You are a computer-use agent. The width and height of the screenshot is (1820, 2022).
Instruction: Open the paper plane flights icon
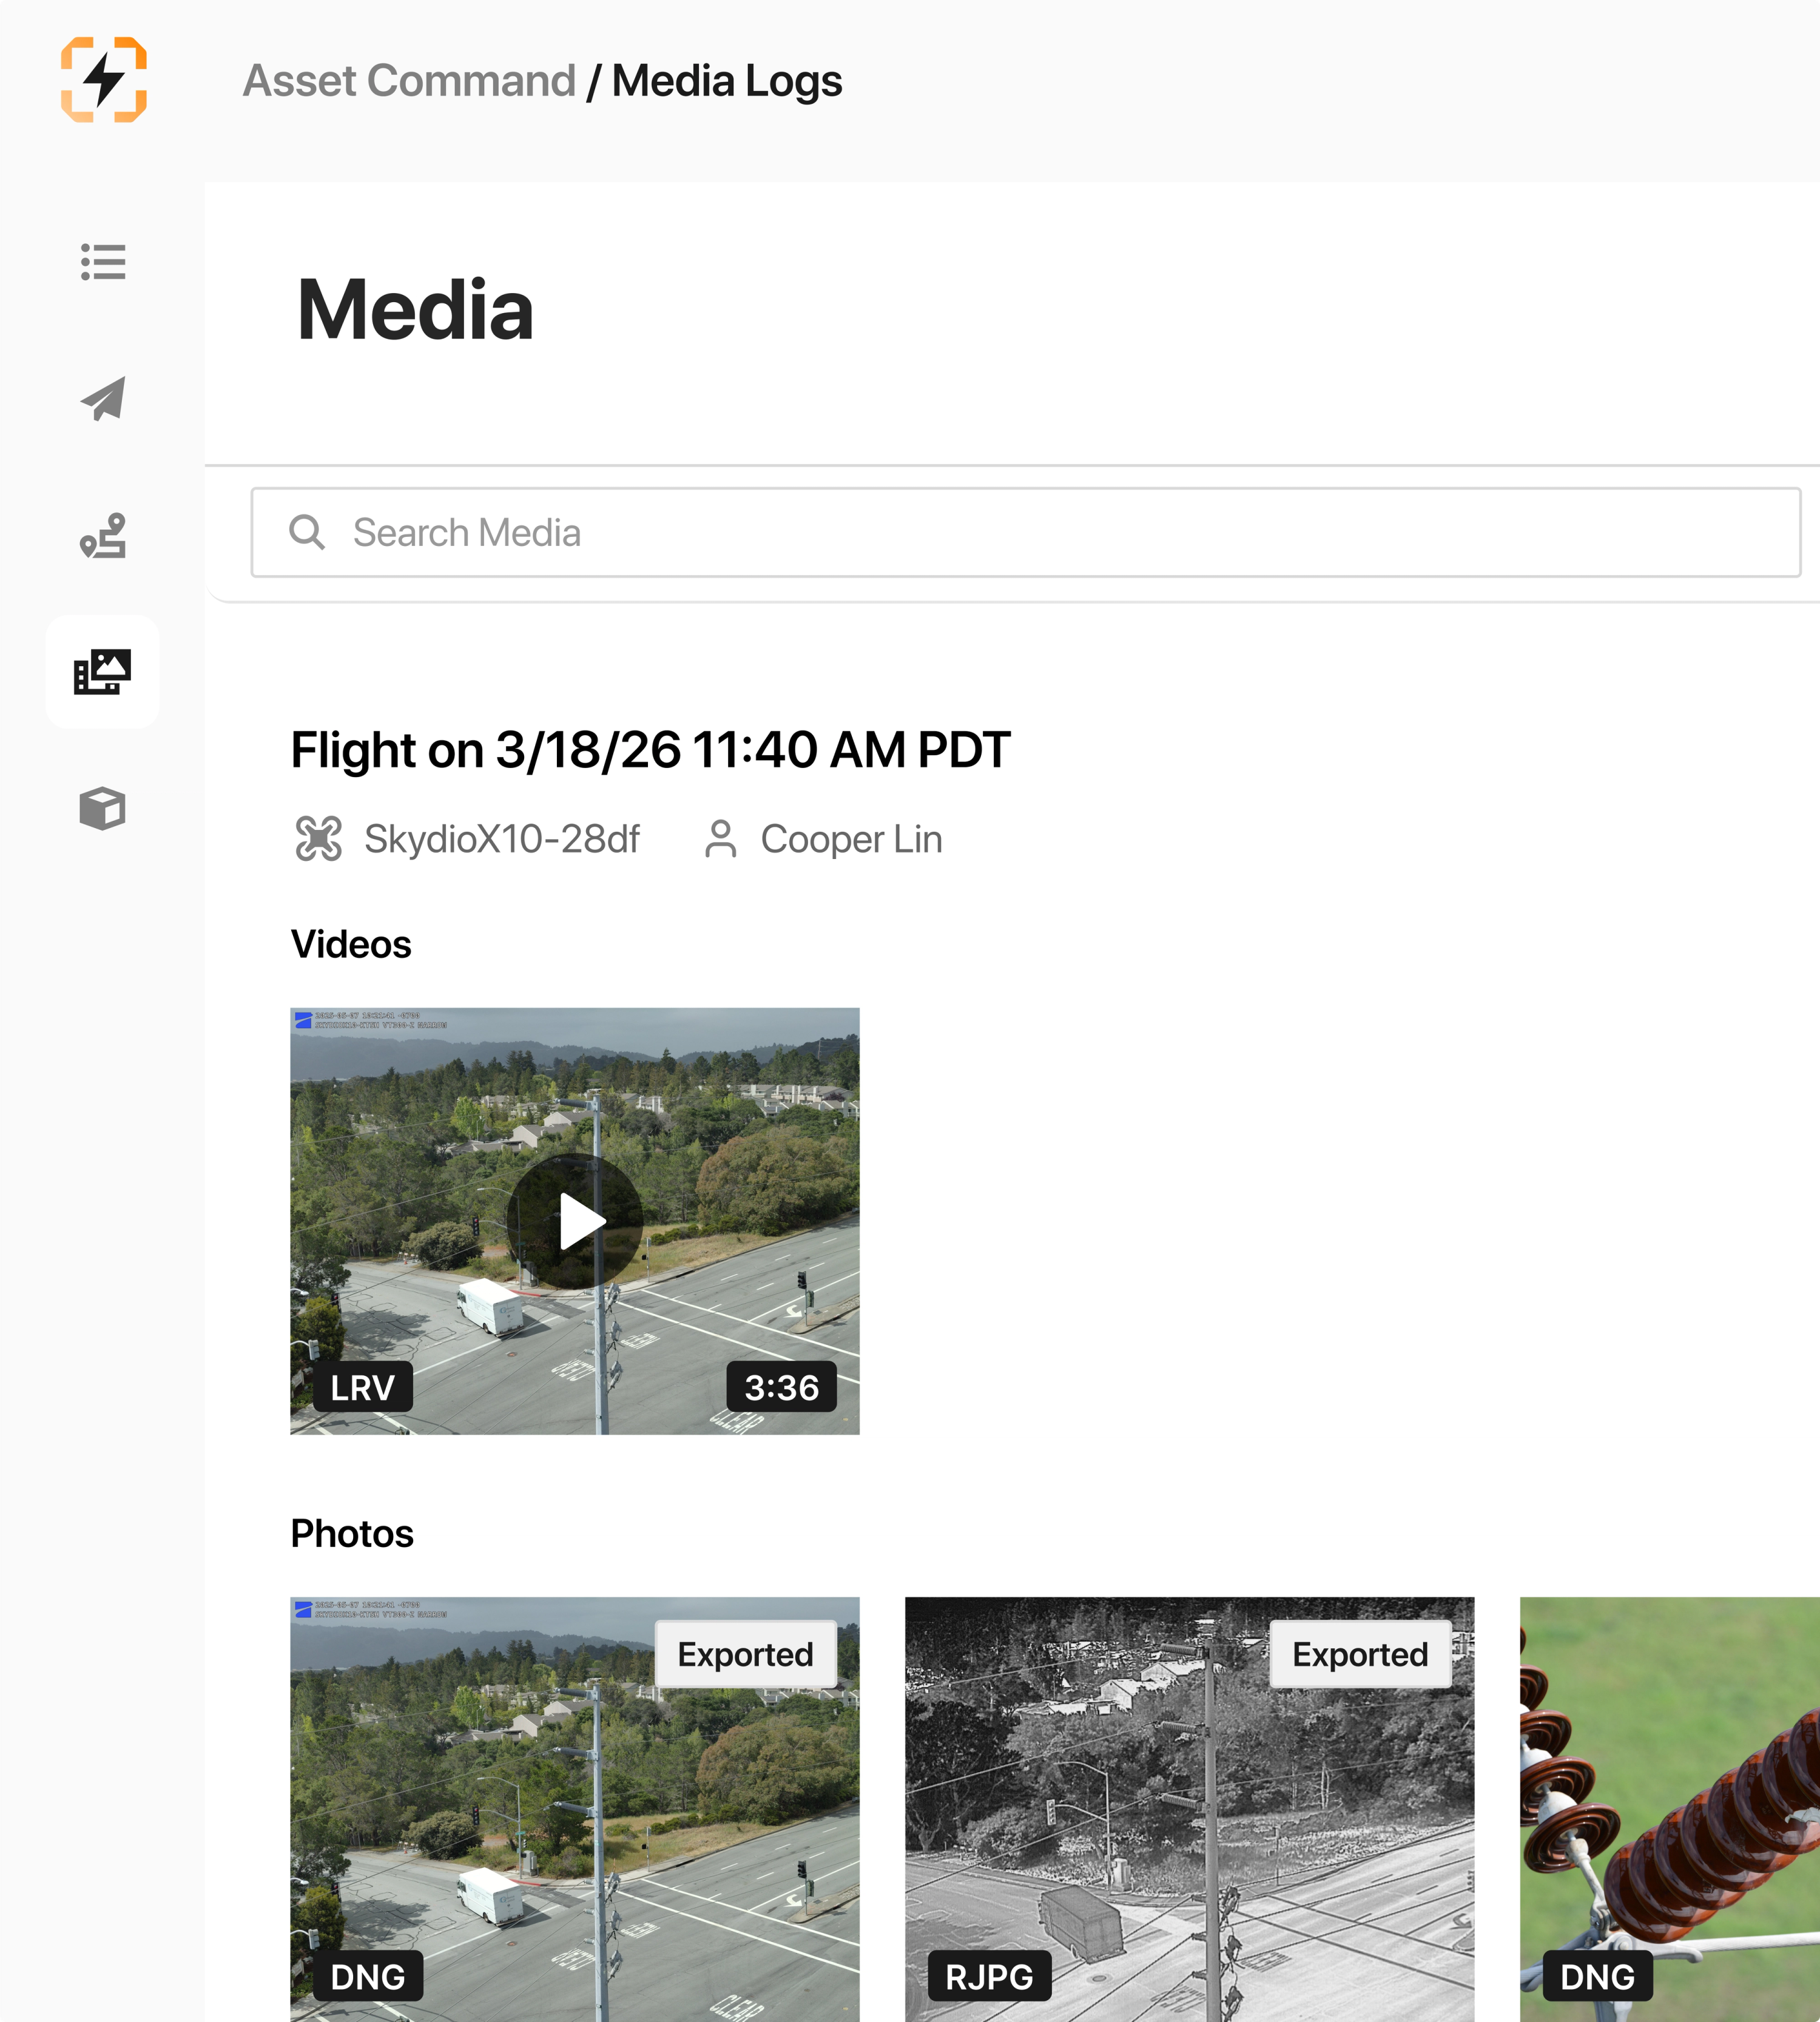tap(103, 399)
